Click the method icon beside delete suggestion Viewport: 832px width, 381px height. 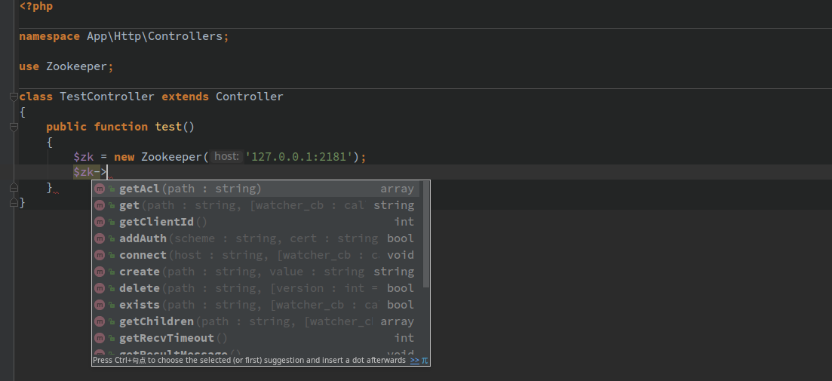point(100,288)
